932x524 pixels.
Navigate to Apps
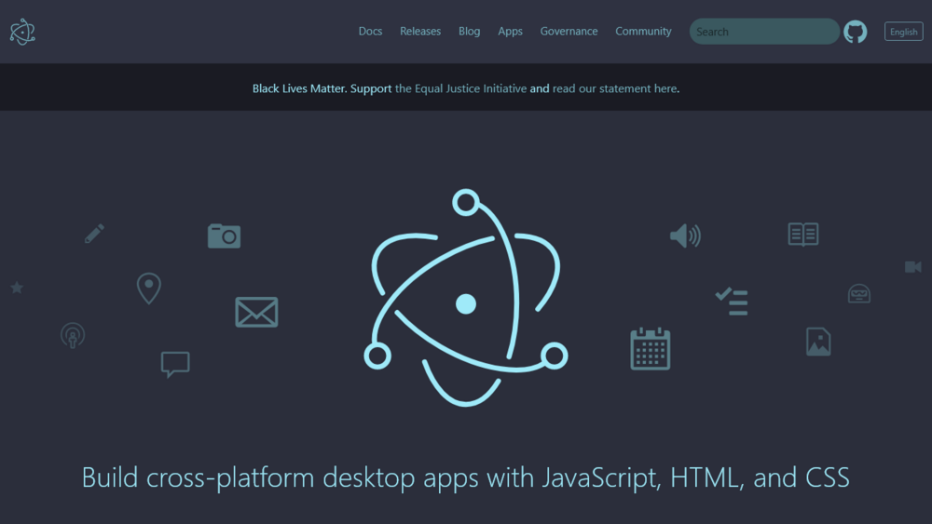click(x=510, y=32)
